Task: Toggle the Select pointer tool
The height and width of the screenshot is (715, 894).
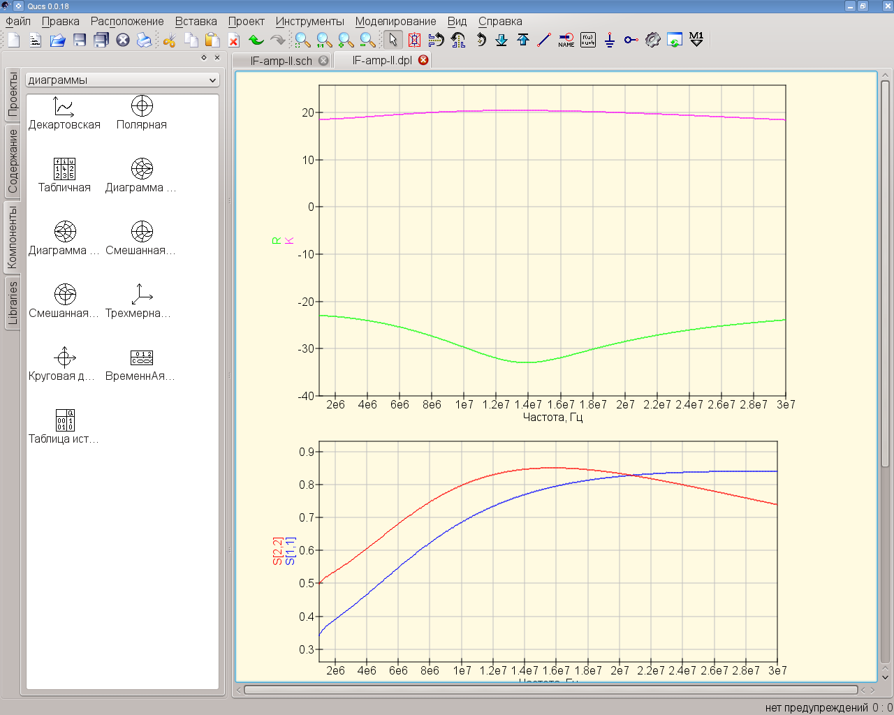Action: click(x=393, y=40)
